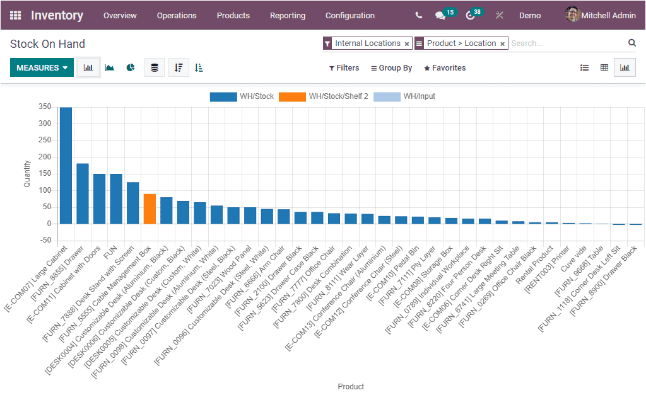Switch to the pivot table view
This screenshot has height=395, width=646.
tap(604, 67)
